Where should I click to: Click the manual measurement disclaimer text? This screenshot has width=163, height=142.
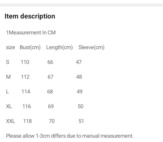pyautogui.click(x=70, y=136)
